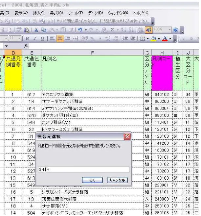
Task: Click the Print Preview icon
Action: pyautogui.click(x=10, y=30)
